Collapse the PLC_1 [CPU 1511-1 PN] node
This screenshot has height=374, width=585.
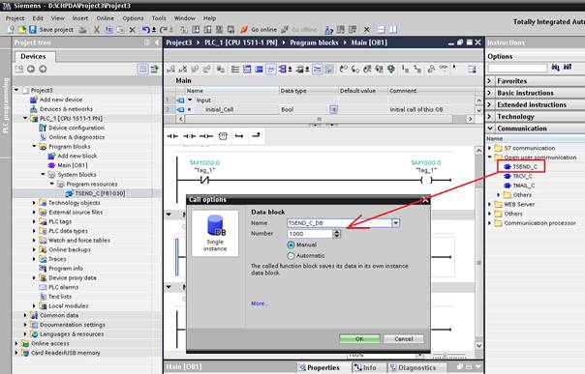click(25, 118)
